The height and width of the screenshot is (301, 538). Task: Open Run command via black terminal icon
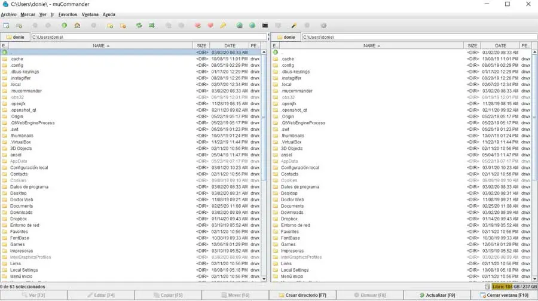(x=265, y=25)
